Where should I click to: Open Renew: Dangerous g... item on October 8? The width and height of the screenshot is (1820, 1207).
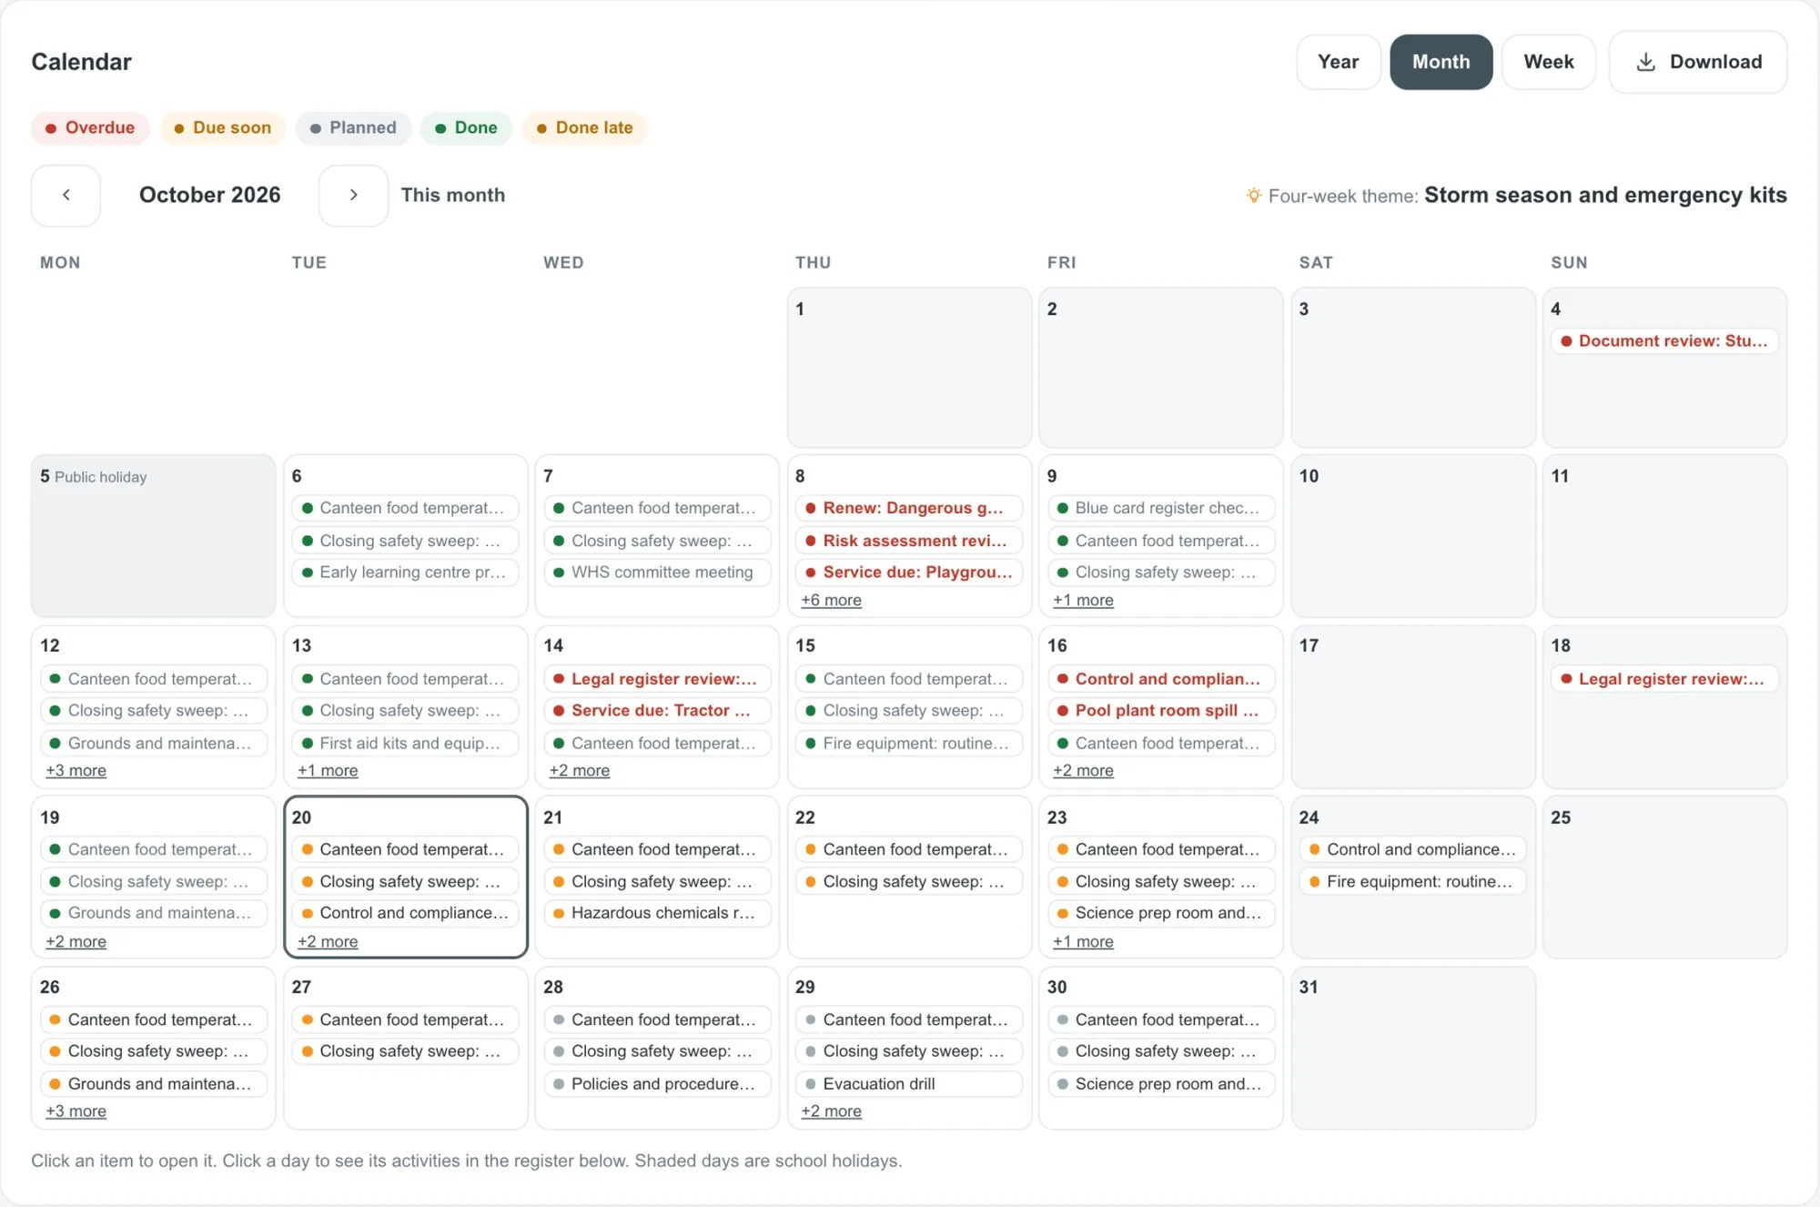point(909,508)
